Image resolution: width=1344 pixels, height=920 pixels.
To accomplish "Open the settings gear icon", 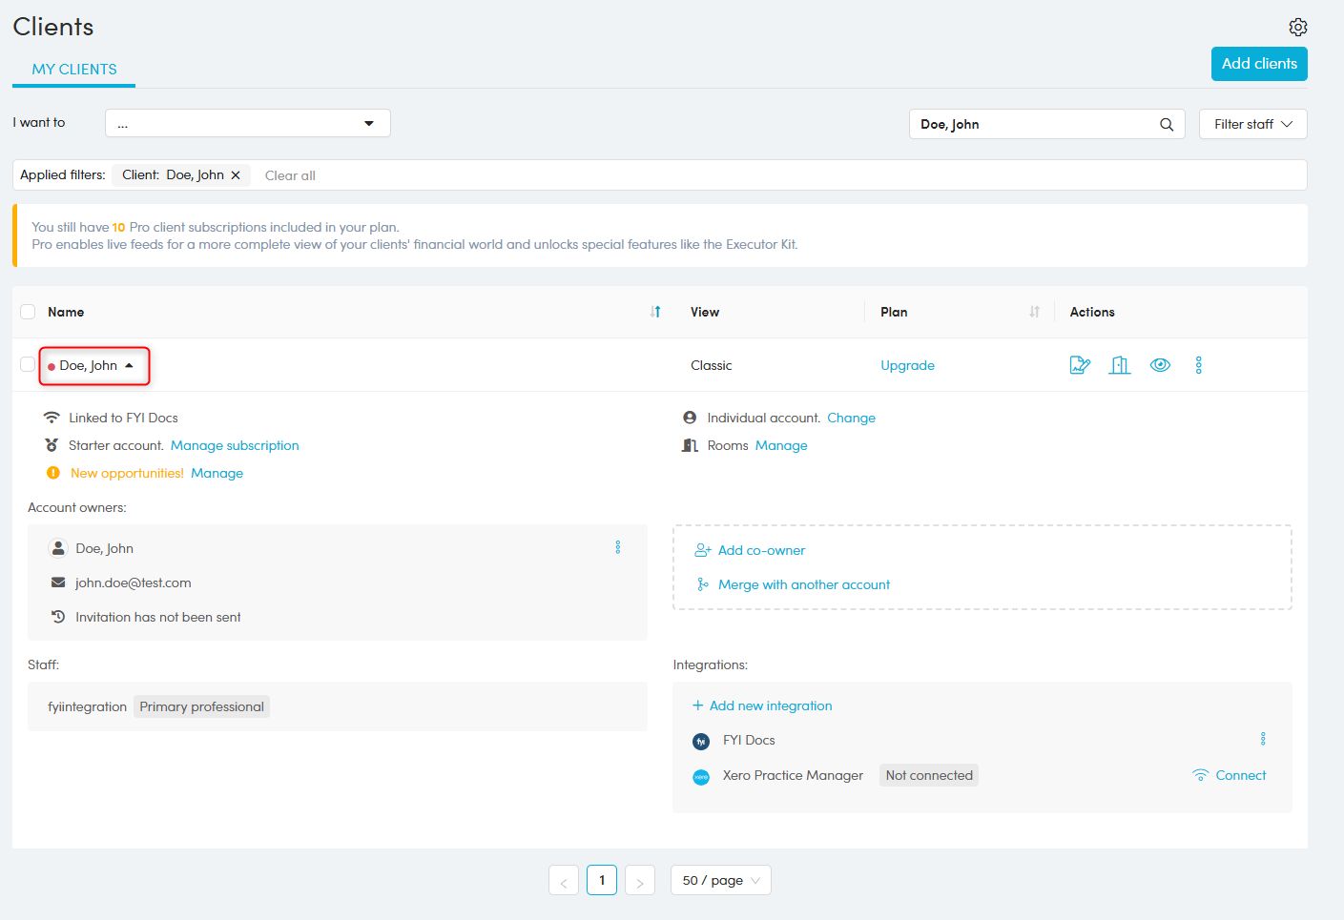I will click(1297, 27).
